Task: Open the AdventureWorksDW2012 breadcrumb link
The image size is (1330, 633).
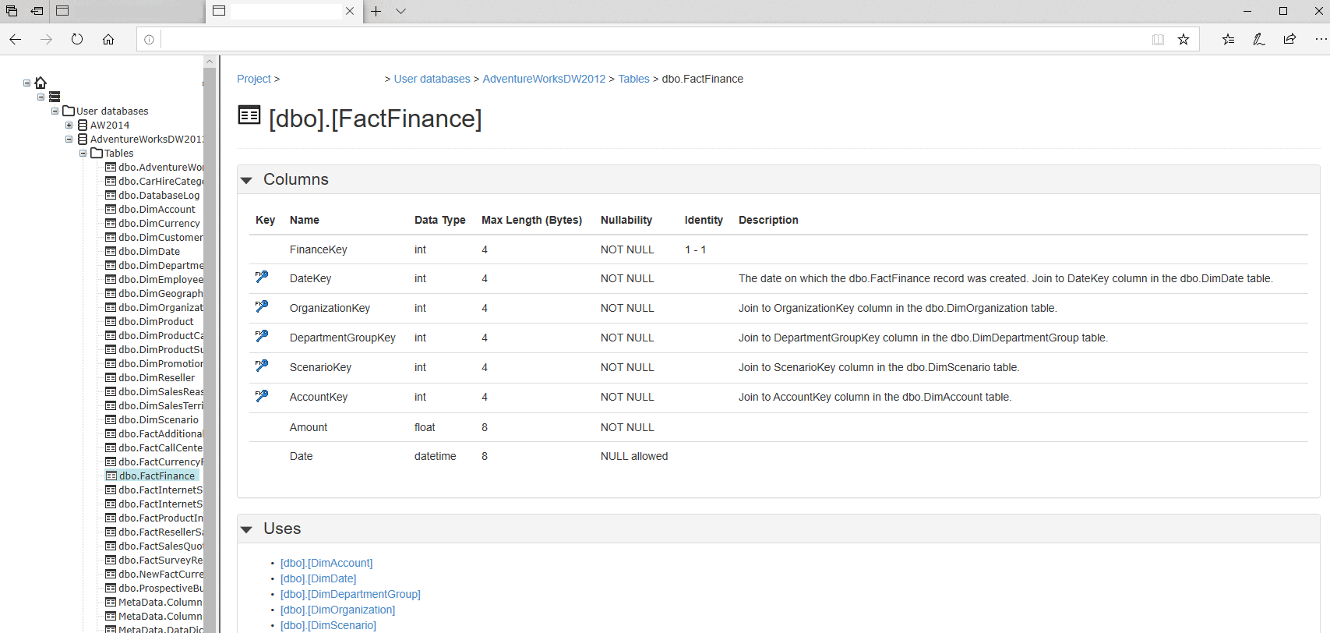Action: 544,79
